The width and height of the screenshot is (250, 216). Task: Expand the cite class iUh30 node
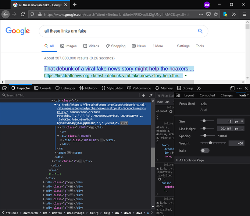[x=61, y=140]
